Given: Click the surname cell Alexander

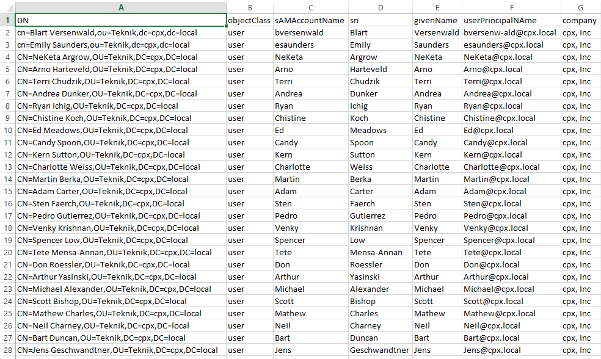Looking at the screenshot, I should click(381, 289).
